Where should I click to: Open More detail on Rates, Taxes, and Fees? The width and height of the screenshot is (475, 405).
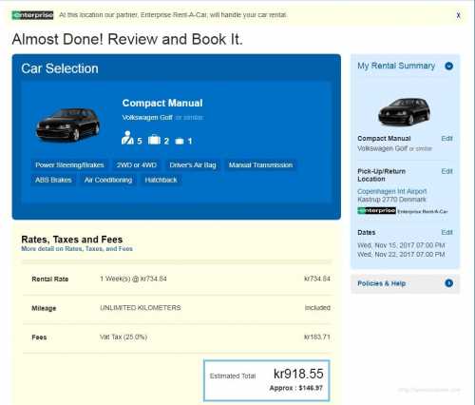point(77,249)
